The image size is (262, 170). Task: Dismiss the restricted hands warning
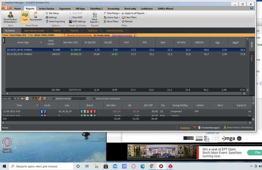(x=134, y=35)
